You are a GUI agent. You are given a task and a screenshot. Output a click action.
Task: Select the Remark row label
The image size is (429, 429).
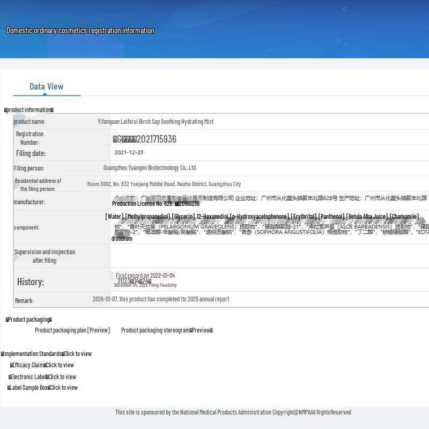(24, 301)
